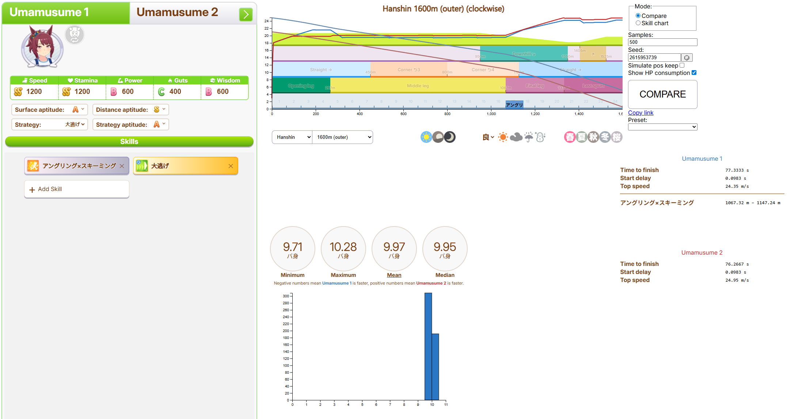
Task: Open the Hanshin racecourse dropdown
Action: coord(292,137)
